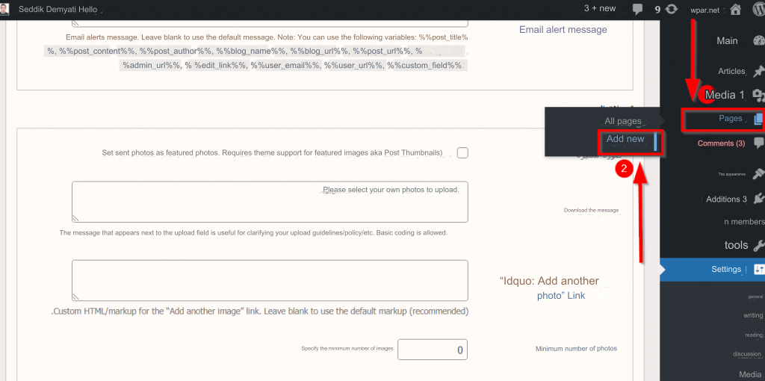Click the Add another image markup text area
The image size is (765, 381).
point(270,280)
